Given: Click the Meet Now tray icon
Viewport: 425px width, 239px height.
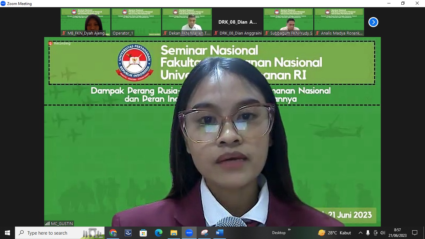Looking at the screenshot, I should pyautogui.click(x=375, y=233).
